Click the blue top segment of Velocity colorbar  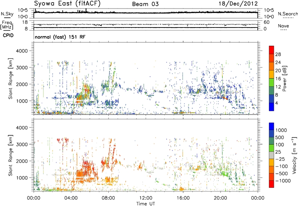[272, 126]
